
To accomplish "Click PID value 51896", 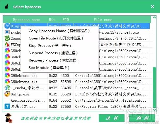I will click(x=66, y=82).
